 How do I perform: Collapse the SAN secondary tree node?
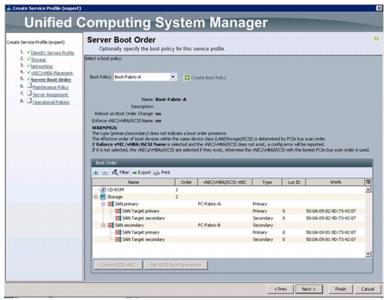pos(103,225)
